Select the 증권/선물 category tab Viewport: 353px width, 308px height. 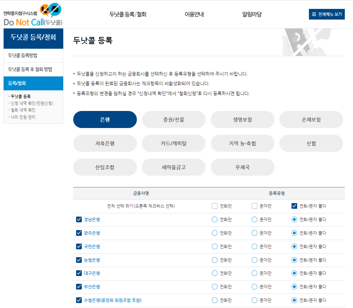pos(173,120)
